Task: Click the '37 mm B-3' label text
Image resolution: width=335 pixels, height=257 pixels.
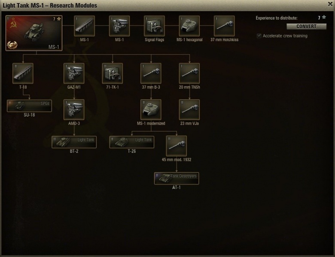Action: point(151,87)
